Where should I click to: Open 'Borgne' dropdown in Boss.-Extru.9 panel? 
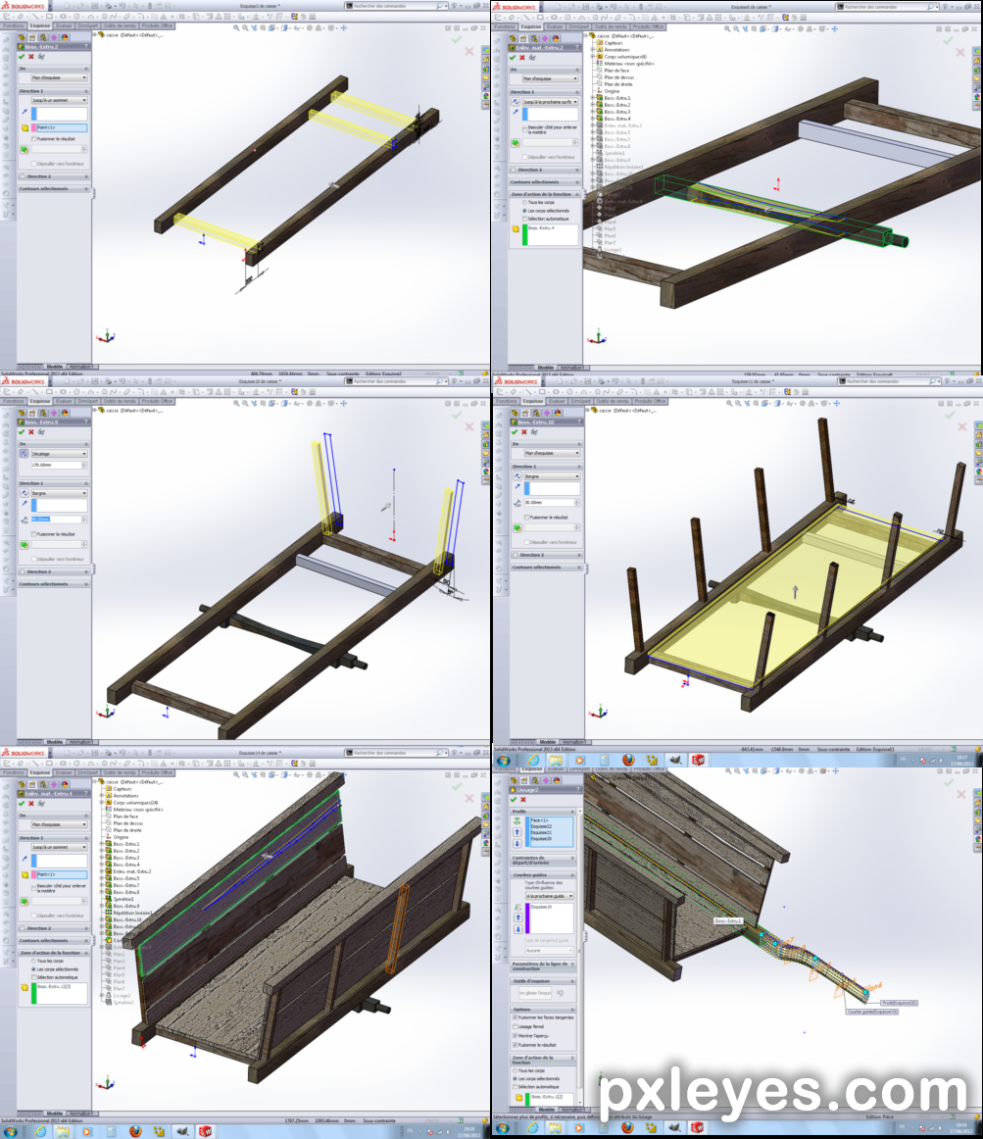(59, 493)
